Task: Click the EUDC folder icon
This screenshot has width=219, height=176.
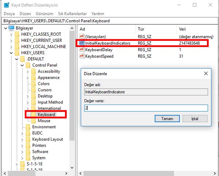Action: [x=28, y=133]
